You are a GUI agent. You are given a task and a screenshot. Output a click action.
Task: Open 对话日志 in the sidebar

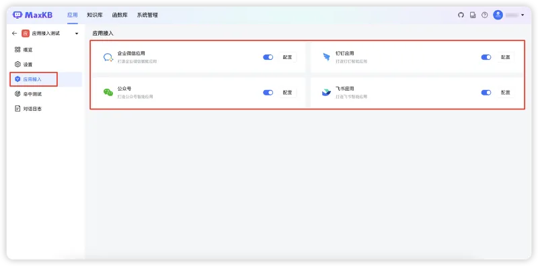pyautogui.click(x=46, y=109)
